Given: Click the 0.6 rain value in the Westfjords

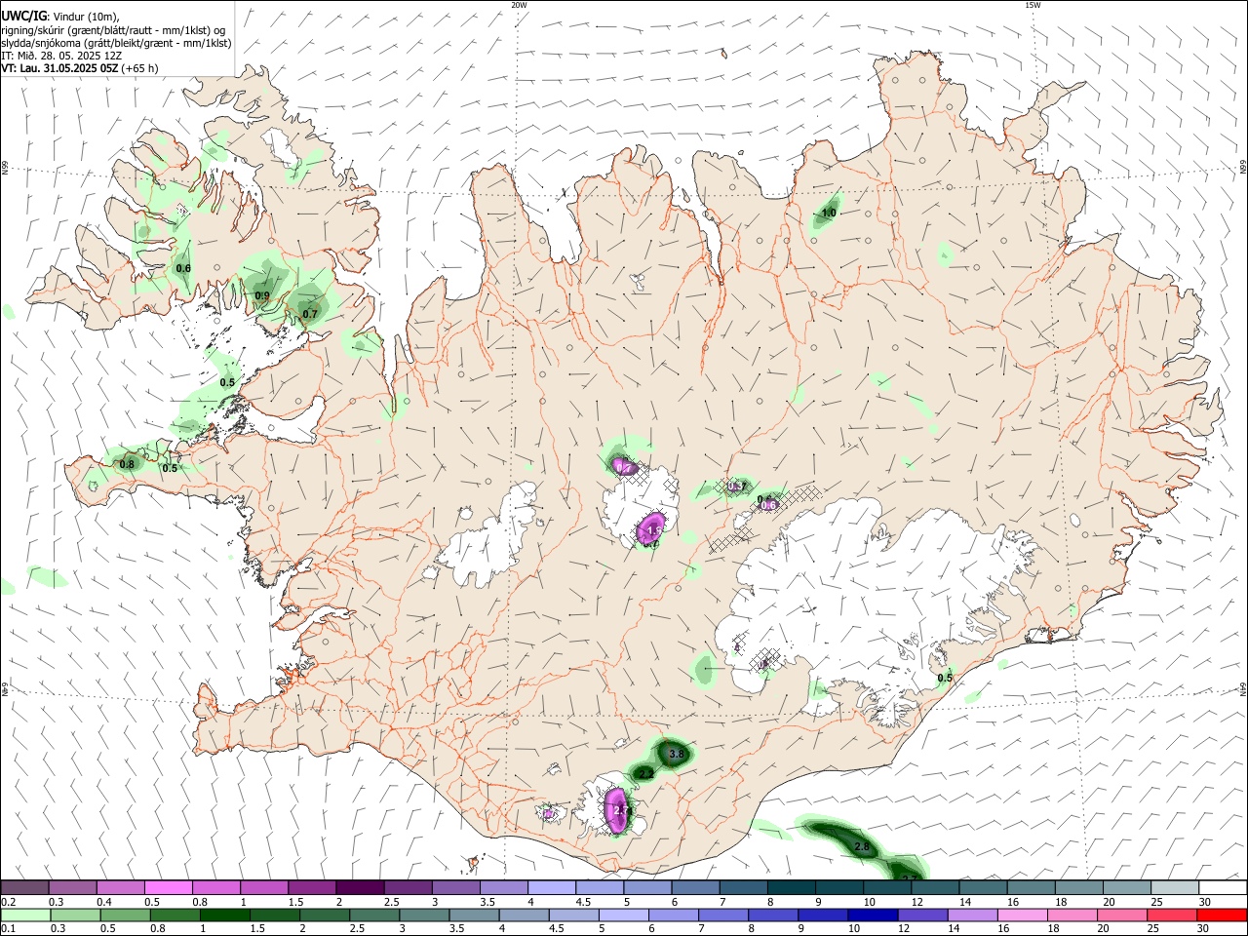Looking at the screenshot, I should [x=183, y=268].
